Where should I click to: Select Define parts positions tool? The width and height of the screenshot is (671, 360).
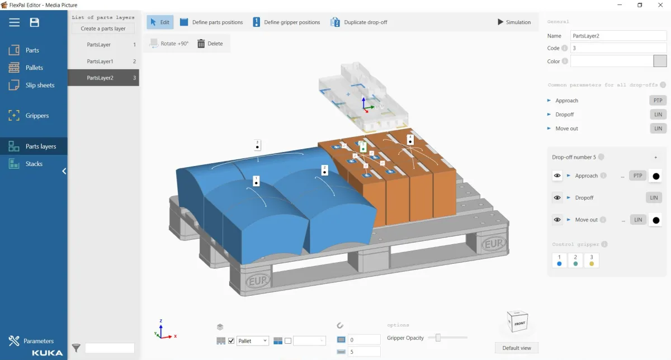tap(211, 22)
